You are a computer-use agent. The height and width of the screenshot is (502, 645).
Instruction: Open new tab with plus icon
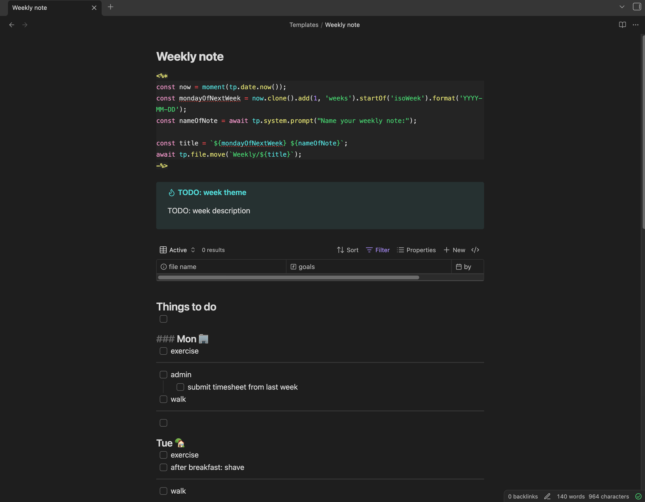[111, 7]
